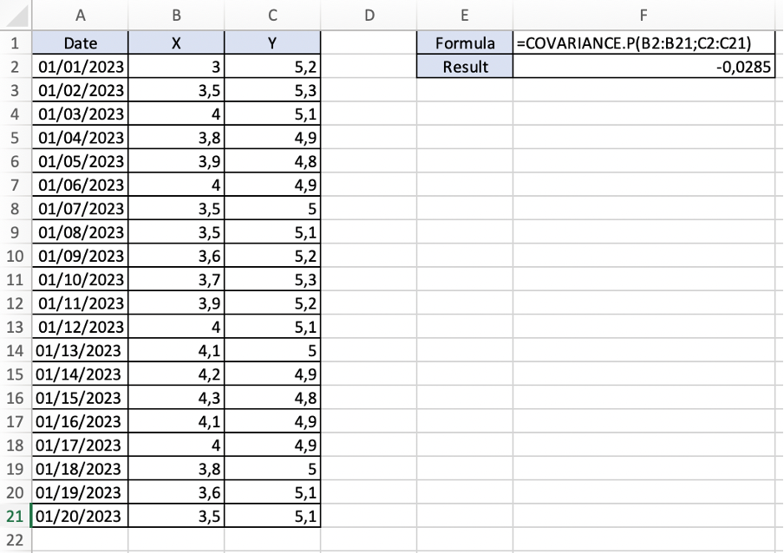Viewport: 784px width, 553px height.
Task: Select the date cell 01/20/2023
Action: (x=80, y=517)
